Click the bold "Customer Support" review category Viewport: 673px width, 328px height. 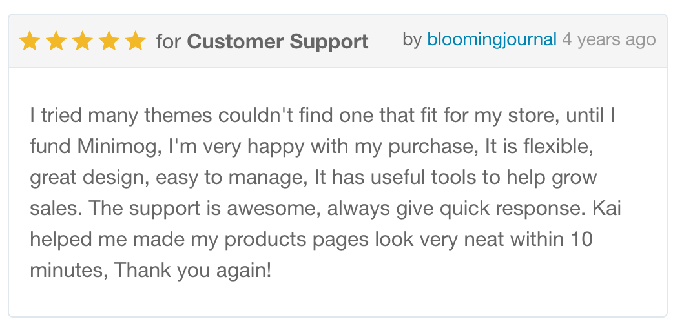pyautogui.click(x=278, y=42)
